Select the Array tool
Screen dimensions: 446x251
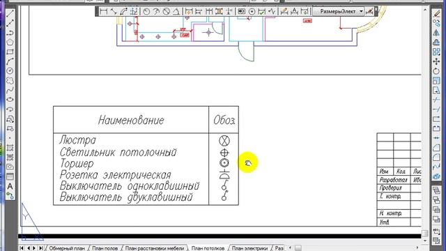(x=436, y=52)
